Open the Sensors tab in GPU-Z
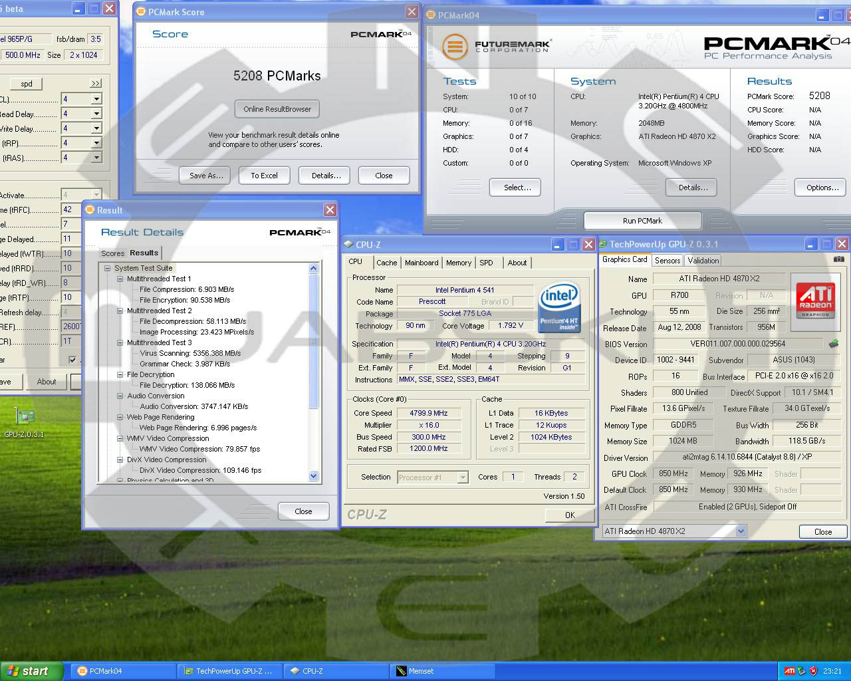The height and width of the screenshot is (681, 851). [x=667, y=261]
